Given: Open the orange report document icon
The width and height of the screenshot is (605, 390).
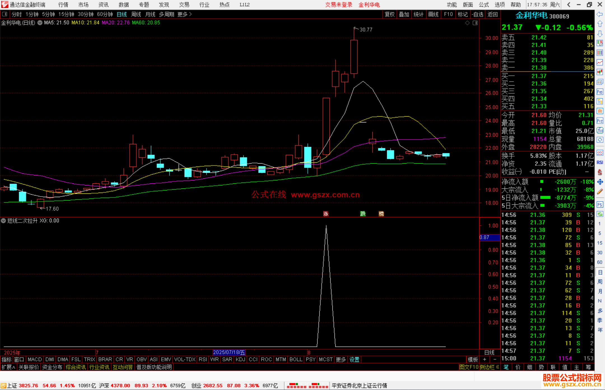Looking at the screenshot, I should (600, 111).
